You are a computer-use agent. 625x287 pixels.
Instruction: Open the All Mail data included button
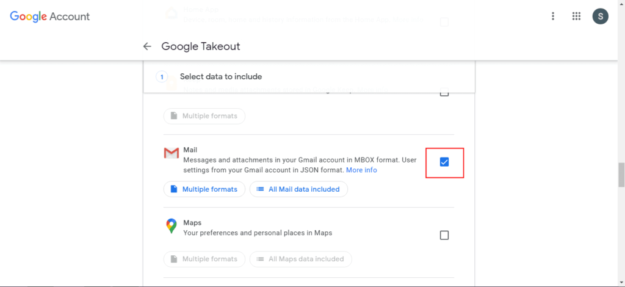[298, 189]
